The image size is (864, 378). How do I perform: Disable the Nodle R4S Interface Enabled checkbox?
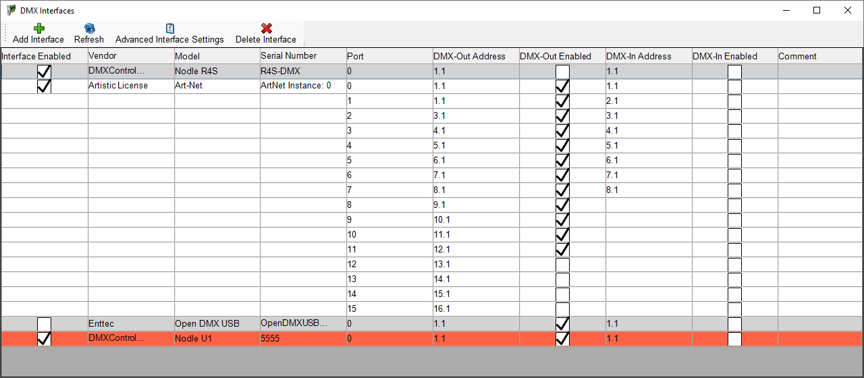(x=44, y=72)
